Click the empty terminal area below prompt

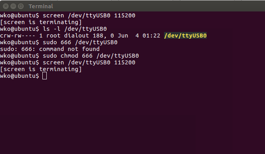tap(132, 116)
